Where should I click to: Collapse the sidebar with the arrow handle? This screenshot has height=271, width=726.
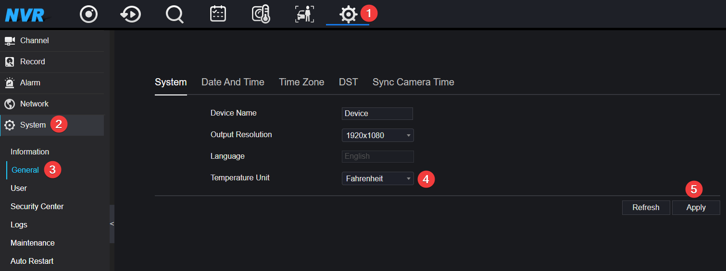pyautogui.click(x=112, y=224)
